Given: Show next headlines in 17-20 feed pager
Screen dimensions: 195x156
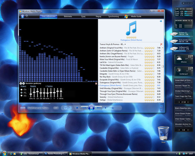Looking at the screenshot, I should (188, 102).
